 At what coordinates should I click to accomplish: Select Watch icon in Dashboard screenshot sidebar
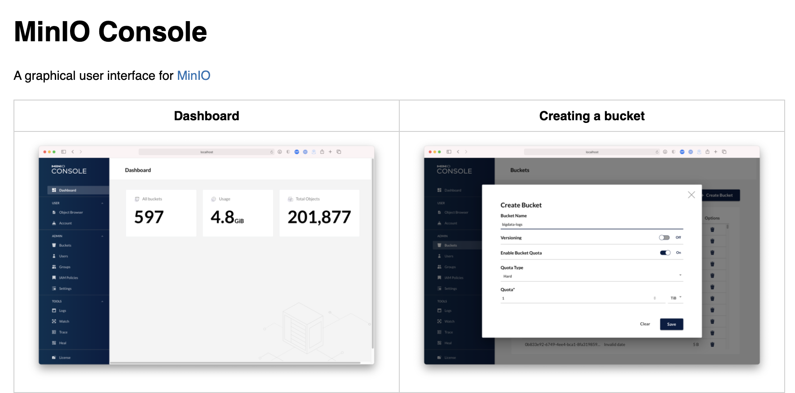(x=54, y=321)
